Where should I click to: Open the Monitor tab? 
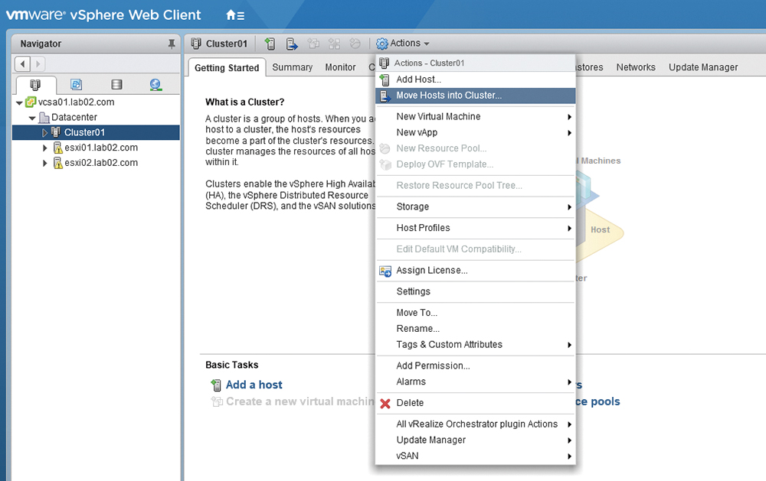point(341,67)
